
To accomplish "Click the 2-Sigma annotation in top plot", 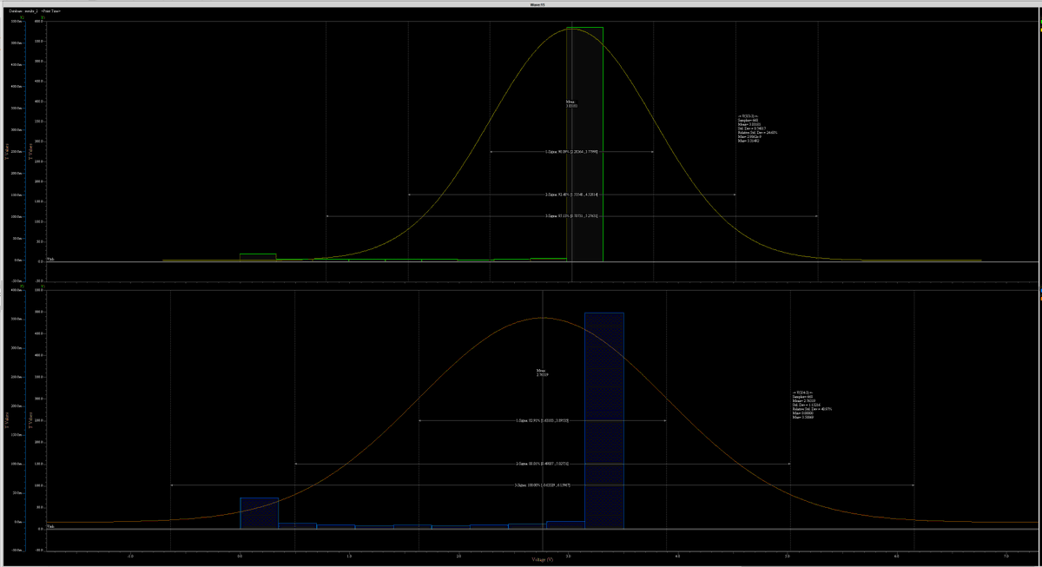I will [570, 194].
